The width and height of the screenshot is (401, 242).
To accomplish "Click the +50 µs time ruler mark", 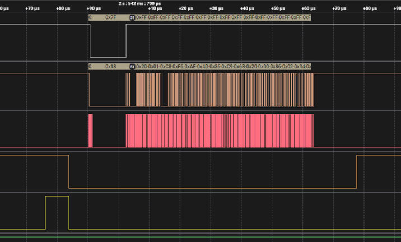I will [277, 10].
